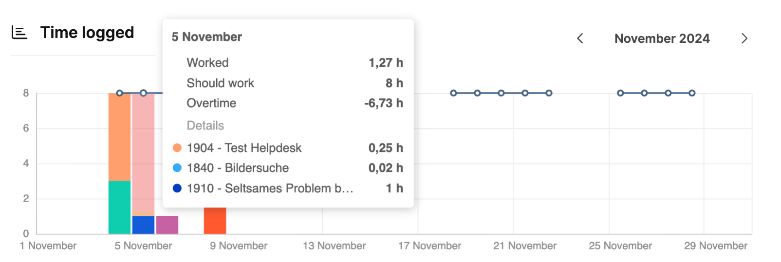
Task: Click the dark blue dot beside 1910 entry
Action: pyautogui.click(x=177, y=188)
